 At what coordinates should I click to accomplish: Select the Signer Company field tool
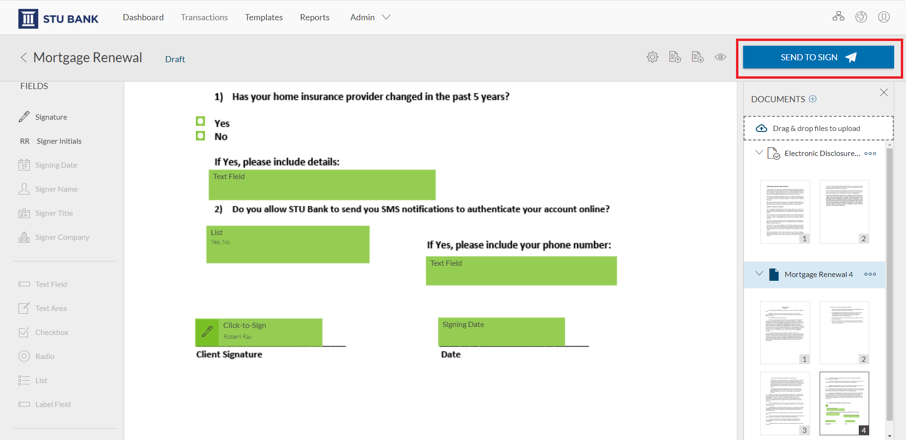tap(54, 237)
